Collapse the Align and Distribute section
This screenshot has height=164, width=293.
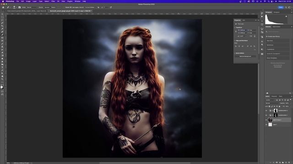point(235,41)
